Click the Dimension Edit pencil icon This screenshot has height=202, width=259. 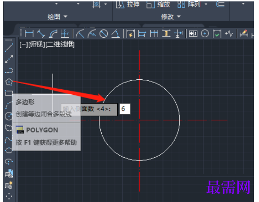244,34
